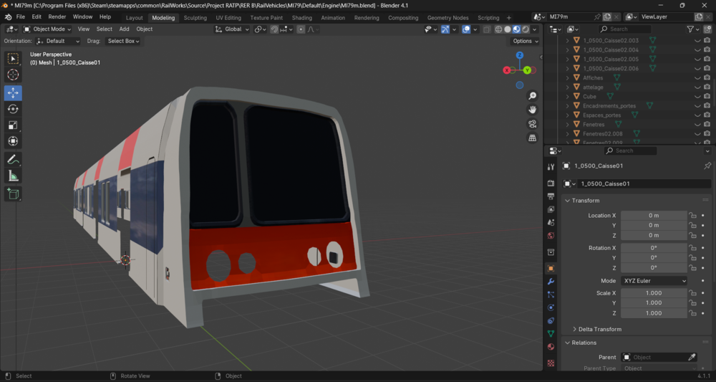The image size is (716, 382).
Task: Open the Modifiers properties tab wrench
Action: tap(551, 282)
